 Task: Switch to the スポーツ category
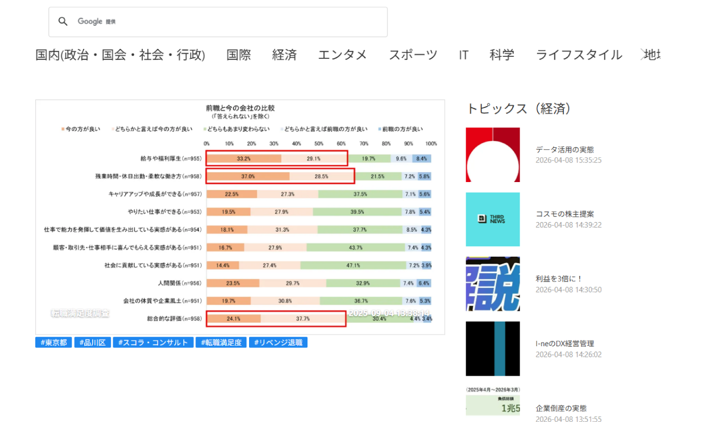coord(413,55)
